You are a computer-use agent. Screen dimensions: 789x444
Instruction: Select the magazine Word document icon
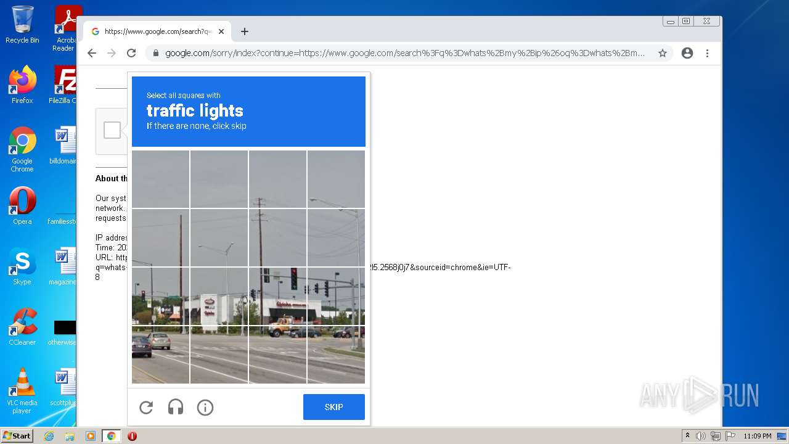point(63,266)
